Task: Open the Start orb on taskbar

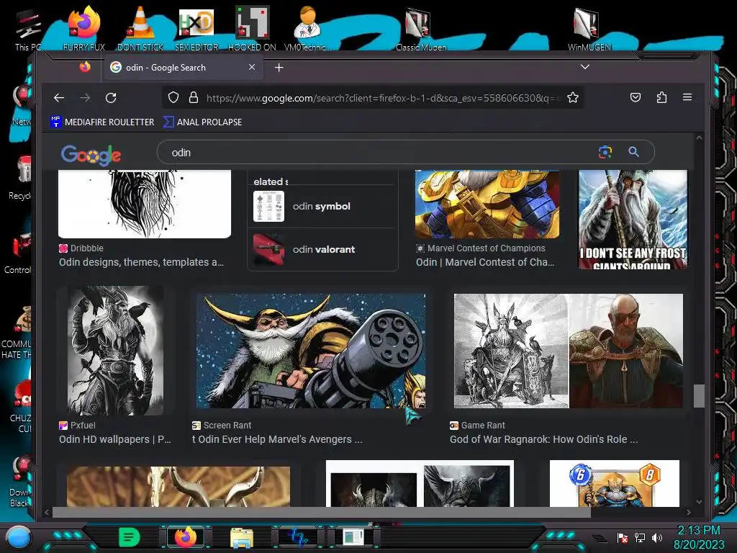Action: (18, 537)
